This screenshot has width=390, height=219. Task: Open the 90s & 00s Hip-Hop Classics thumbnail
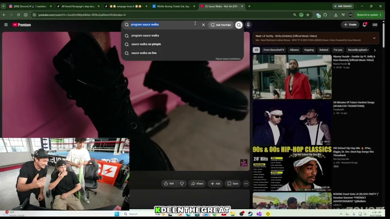click(292, 169)
